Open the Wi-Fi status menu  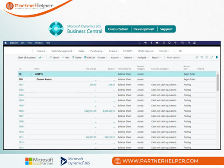coord(176,43)
